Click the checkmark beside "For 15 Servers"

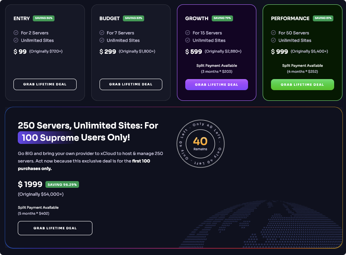pyautogui.click(x=188, y=33)
